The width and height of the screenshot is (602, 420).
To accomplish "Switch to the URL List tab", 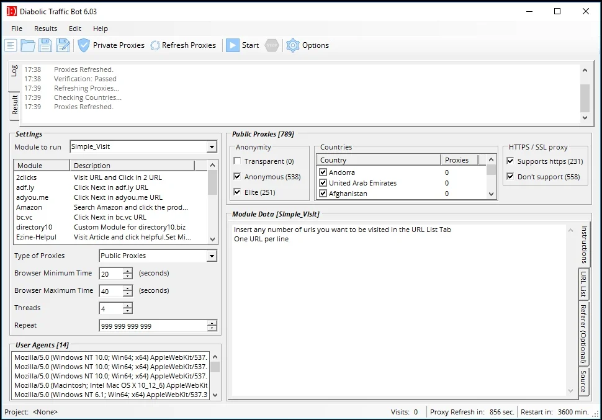I will [583, 285].
